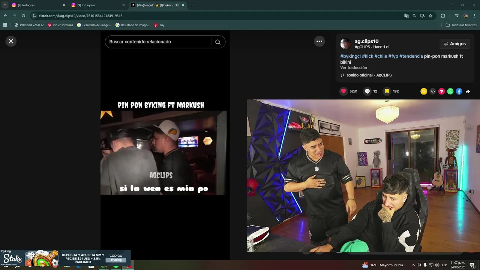
Task: Get the embed code icon
Action: pos(433,91)
